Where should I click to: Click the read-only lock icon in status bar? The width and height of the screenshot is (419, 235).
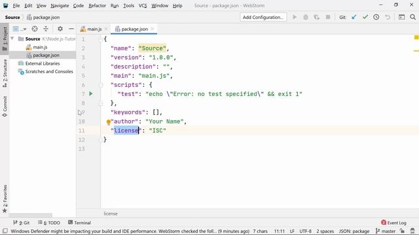[x=402, y=231]
